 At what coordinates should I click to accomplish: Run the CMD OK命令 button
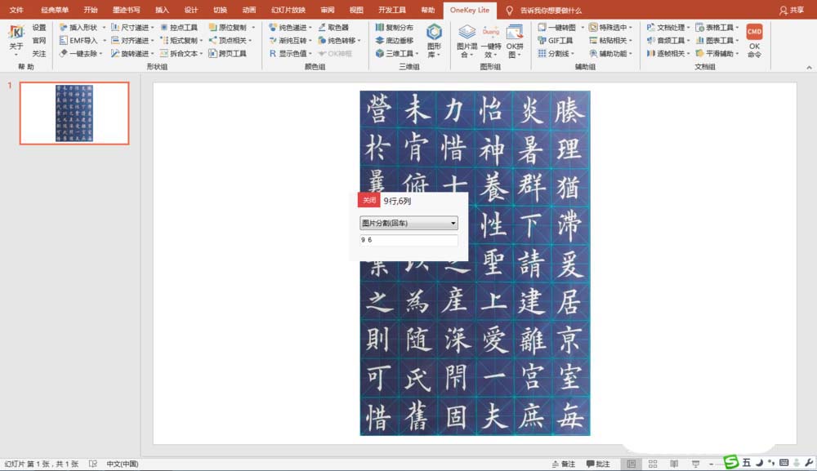click(754, 41)
